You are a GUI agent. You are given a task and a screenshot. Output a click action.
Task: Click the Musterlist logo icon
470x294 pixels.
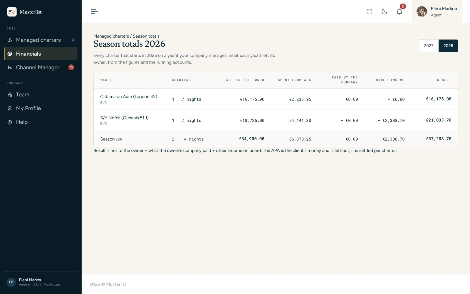12,12
